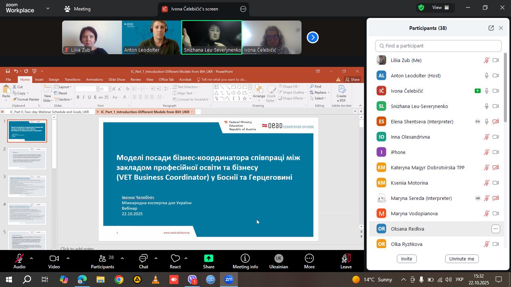Click the Invite button

407,259
